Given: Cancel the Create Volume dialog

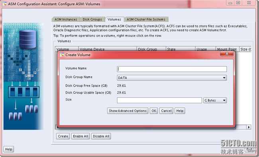Looking at the screenshot, I should [166, 111].
